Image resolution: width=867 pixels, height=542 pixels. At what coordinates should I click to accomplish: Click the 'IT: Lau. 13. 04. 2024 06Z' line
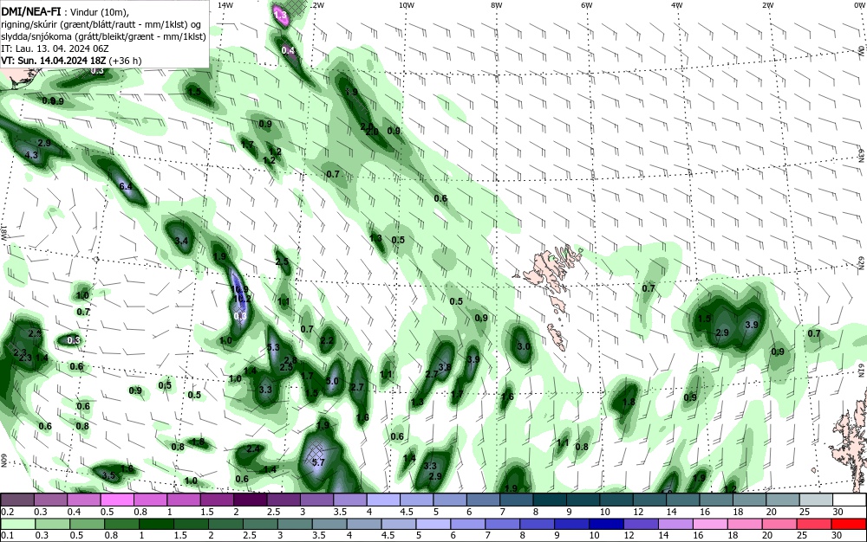click(55, 48)
